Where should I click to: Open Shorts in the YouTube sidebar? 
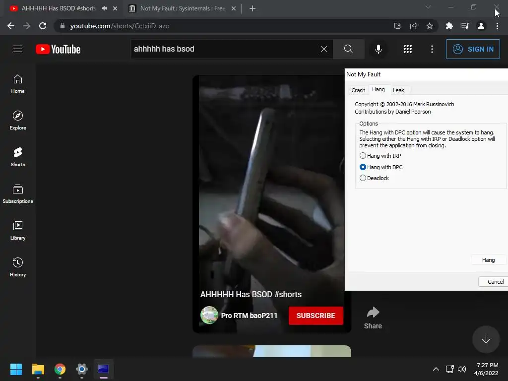(18, 157)
